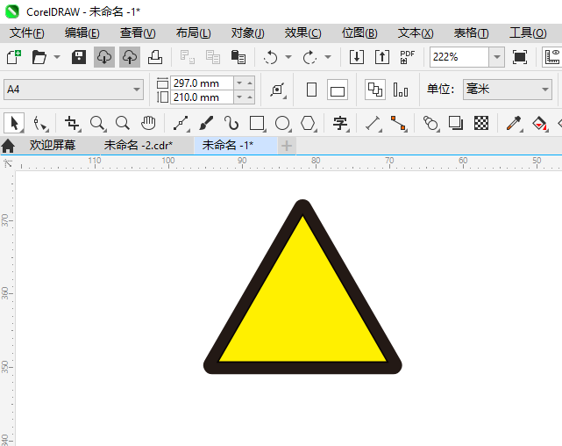Screen dimensions: 562x446
Task: Select the Crop tool
Action: point(73,124)
